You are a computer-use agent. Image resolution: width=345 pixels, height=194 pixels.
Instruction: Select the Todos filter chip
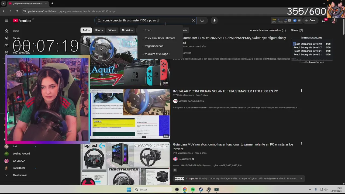(x=86, y=30)
